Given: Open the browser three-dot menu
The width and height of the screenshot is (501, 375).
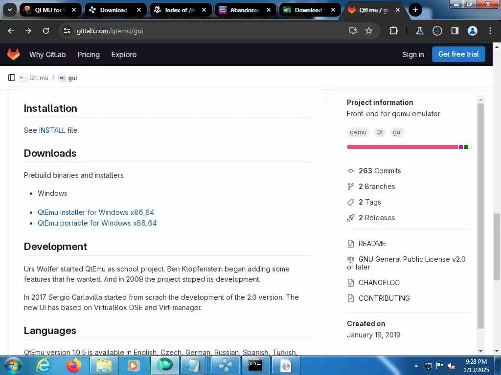Looking at the screenshot, I should (490, 31).
